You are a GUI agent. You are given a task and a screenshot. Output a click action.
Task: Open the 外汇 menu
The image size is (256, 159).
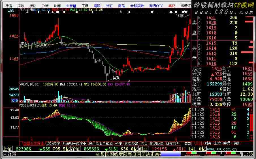[x=109, y=6]
